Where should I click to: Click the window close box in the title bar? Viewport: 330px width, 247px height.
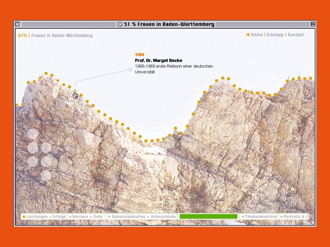17,24
